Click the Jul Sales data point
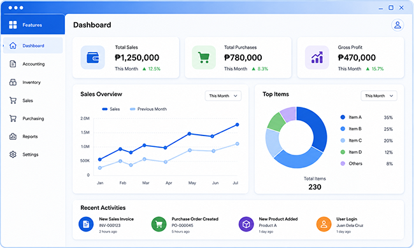The width and height of the screenshot is (414, 248). coord(237,125)
